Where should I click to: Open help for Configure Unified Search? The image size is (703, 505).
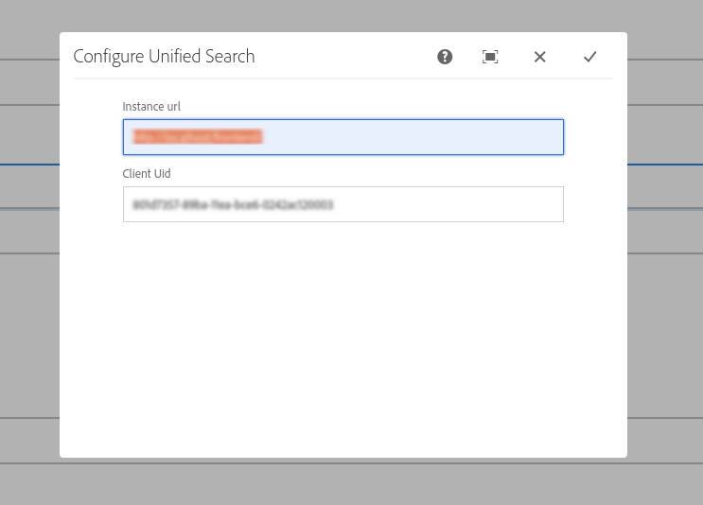tap(445, 57)
